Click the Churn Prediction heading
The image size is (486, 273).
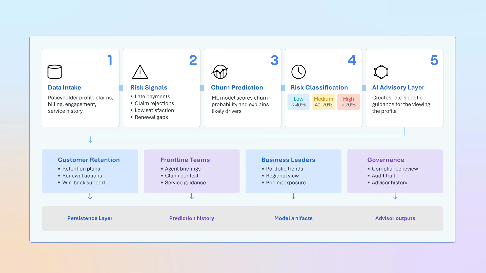pyautogui.click(x=237, y=87)
